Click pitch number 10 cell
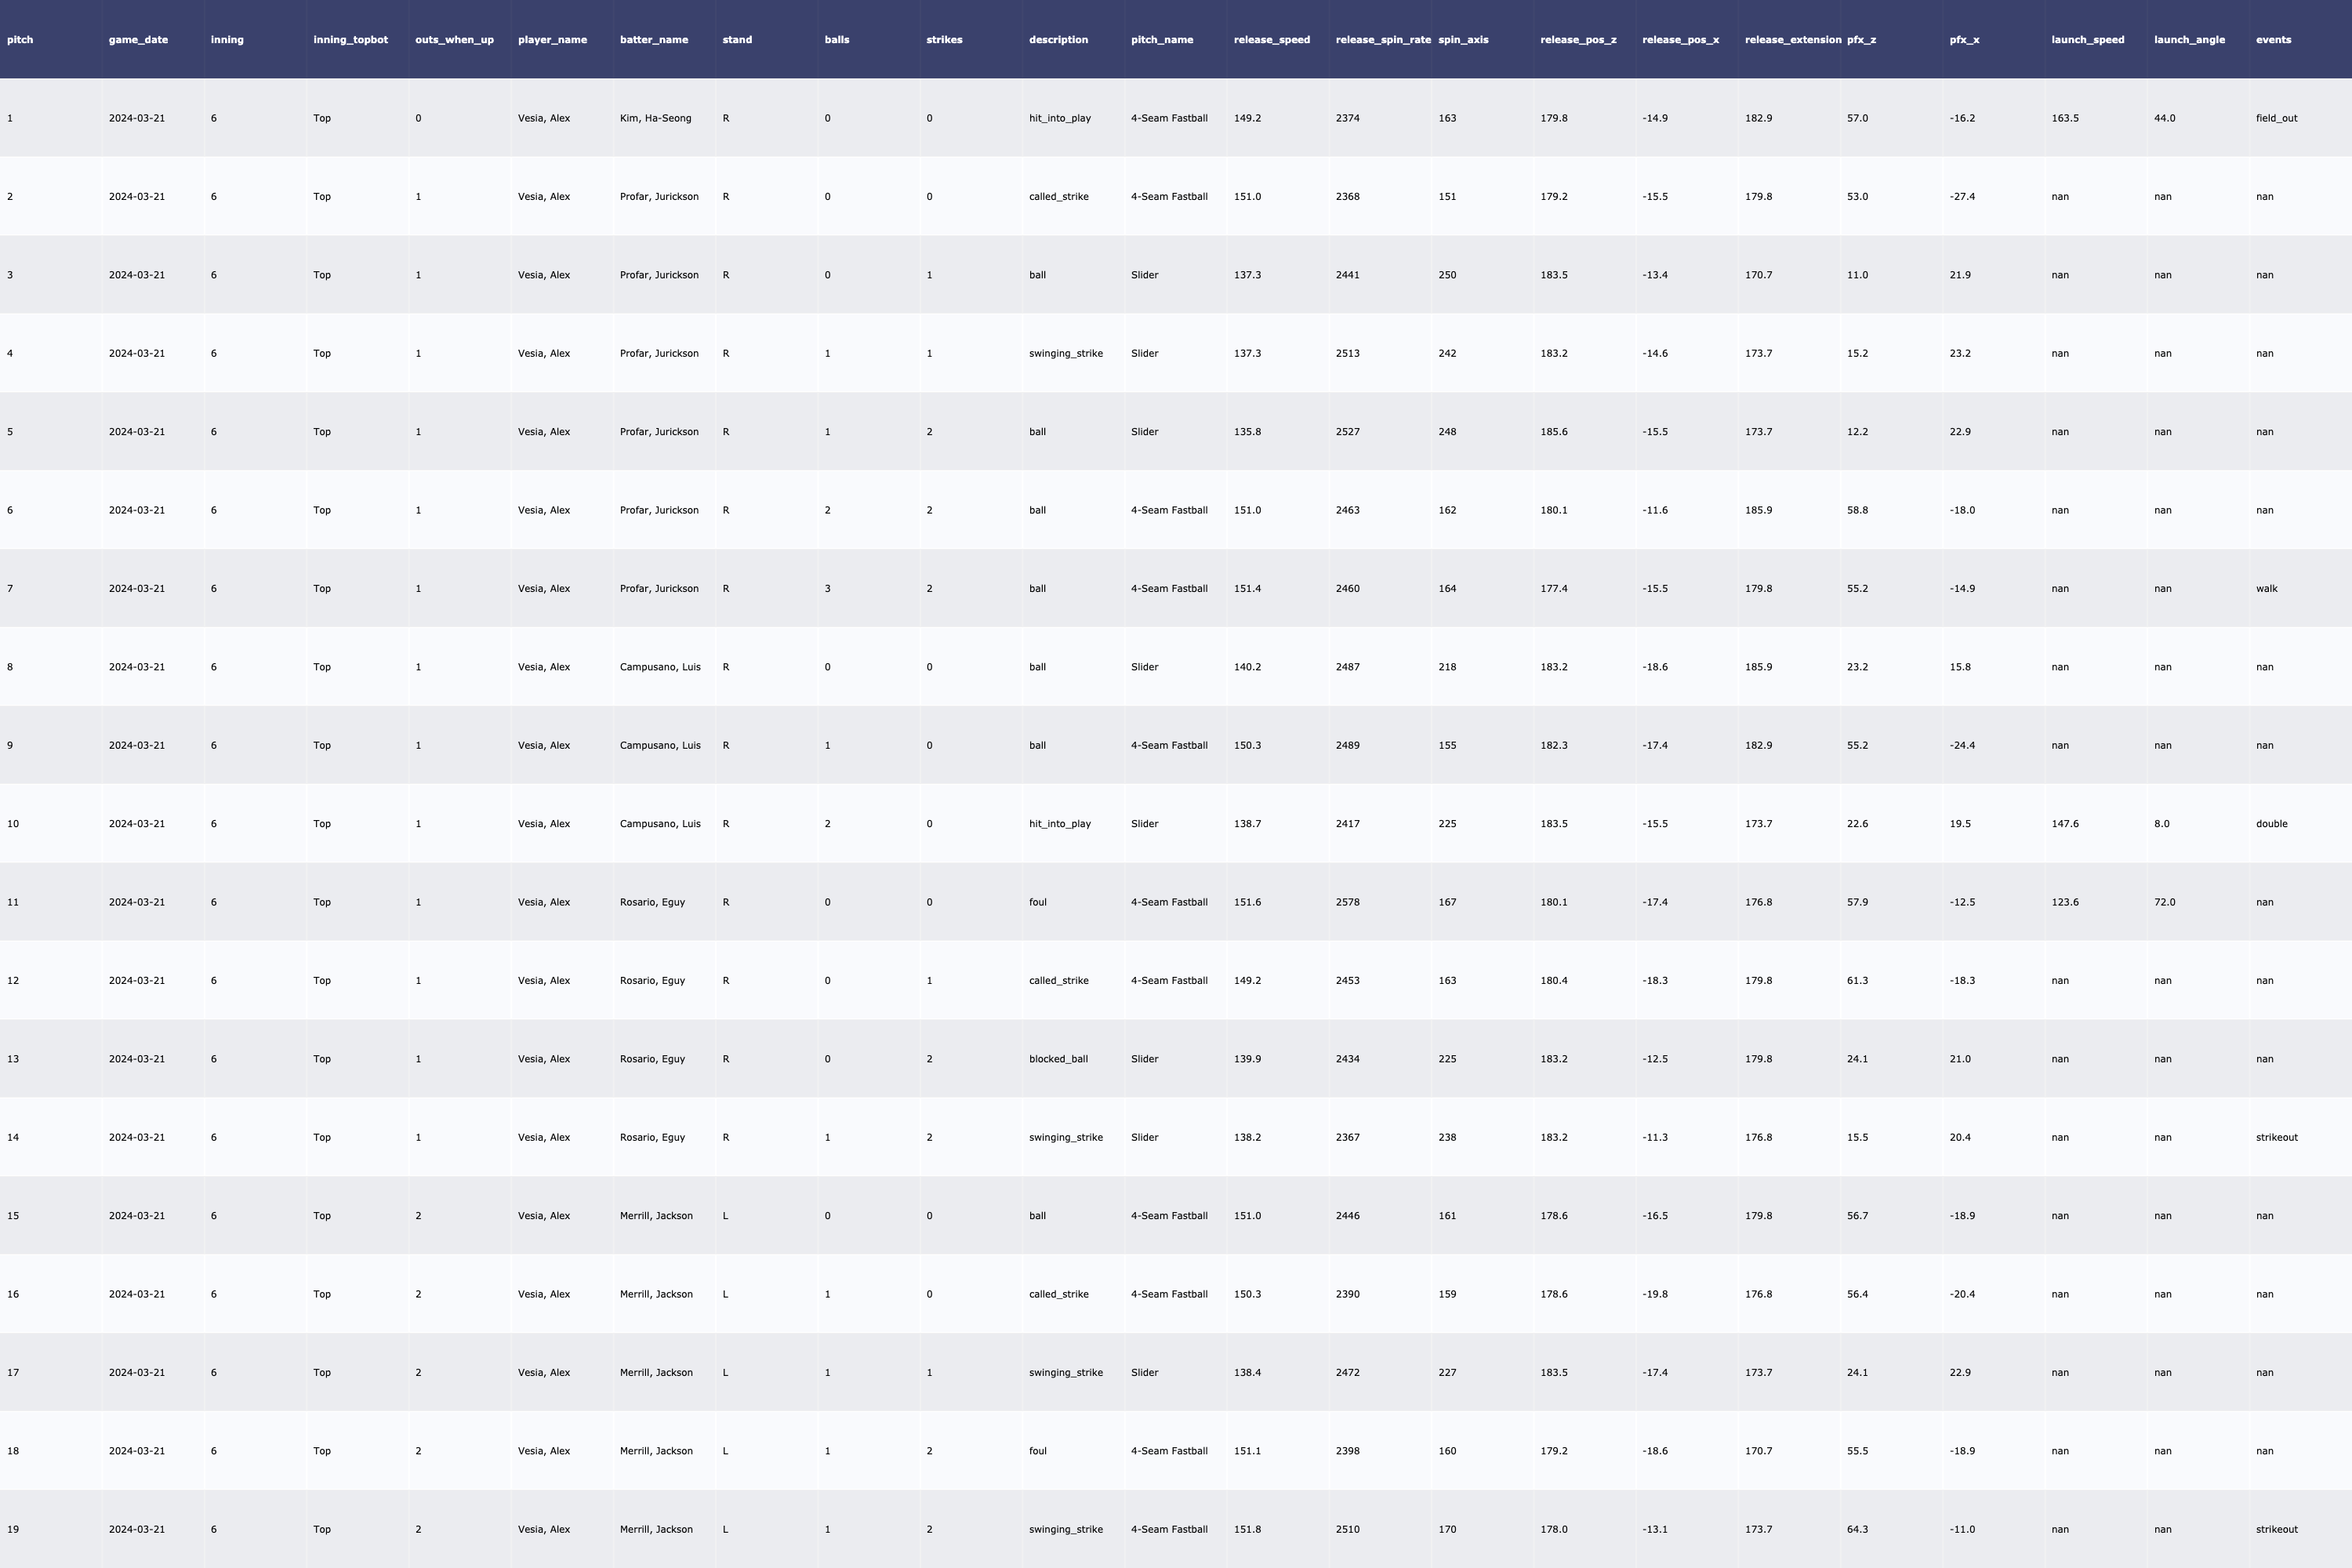This screenshot has width=2352, height=1568. pyautogui.click(x=13, y=824)
